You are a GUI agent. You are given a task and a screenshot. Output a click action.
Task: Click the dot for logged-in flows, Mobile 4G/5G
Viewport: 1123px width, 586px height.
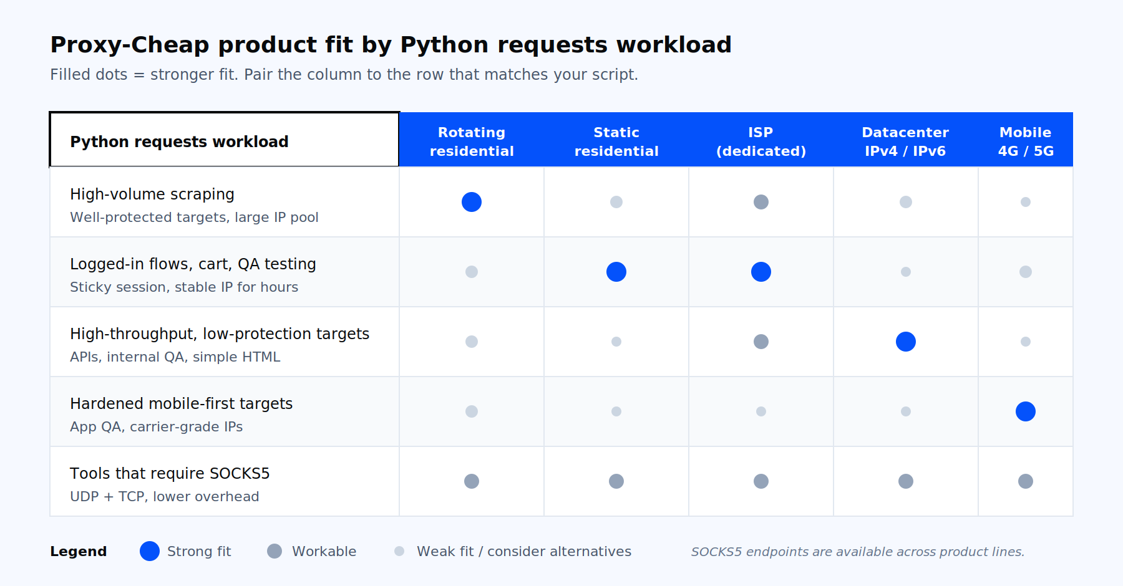pos(1026,272)
